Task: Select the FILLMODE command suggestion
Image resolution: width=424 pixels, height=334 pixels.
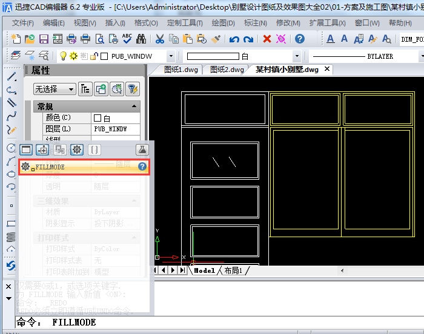Action: [84, 167]
